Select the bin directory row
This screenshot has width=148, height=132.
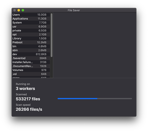point(31,46)
